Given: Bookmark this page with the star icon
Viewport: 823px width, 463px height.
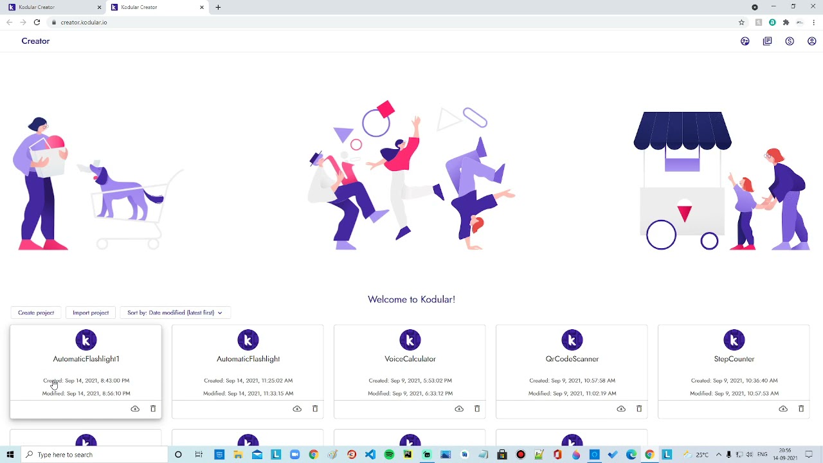Looking at the screenshot, I should point(741,23).
